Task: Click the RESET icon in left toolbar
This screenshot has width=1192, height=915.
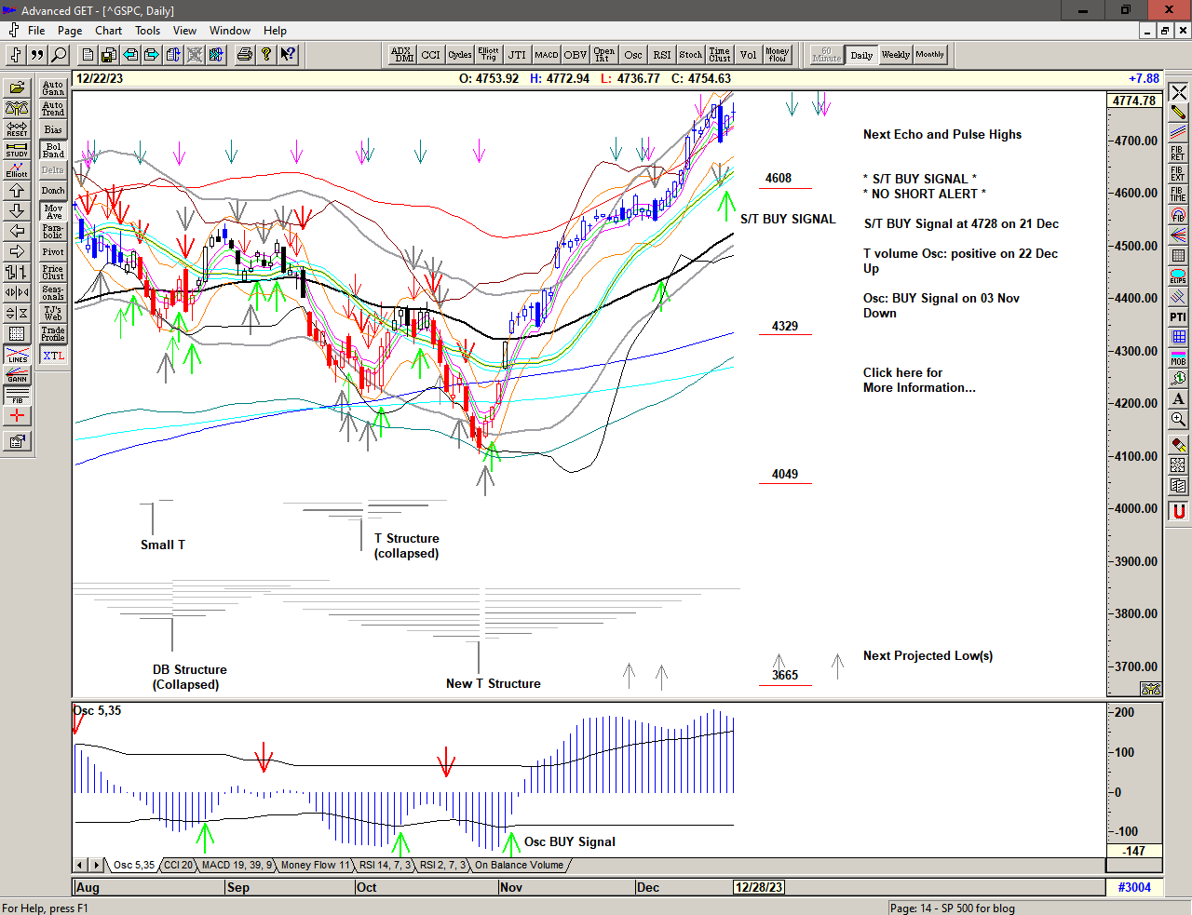Action: 17,128
